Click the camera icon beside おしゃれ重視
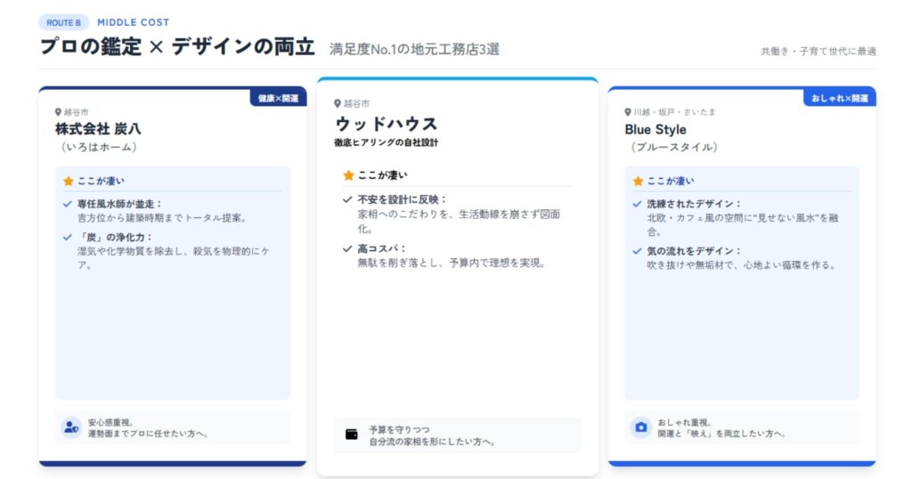The height and width of the screenshot is (479, 912). click(640, 427)
